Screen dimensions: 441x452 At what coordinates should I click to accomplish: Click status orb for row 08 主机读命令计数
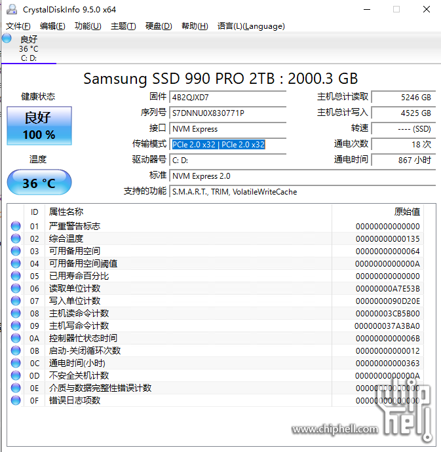click(x=16, y=313)
